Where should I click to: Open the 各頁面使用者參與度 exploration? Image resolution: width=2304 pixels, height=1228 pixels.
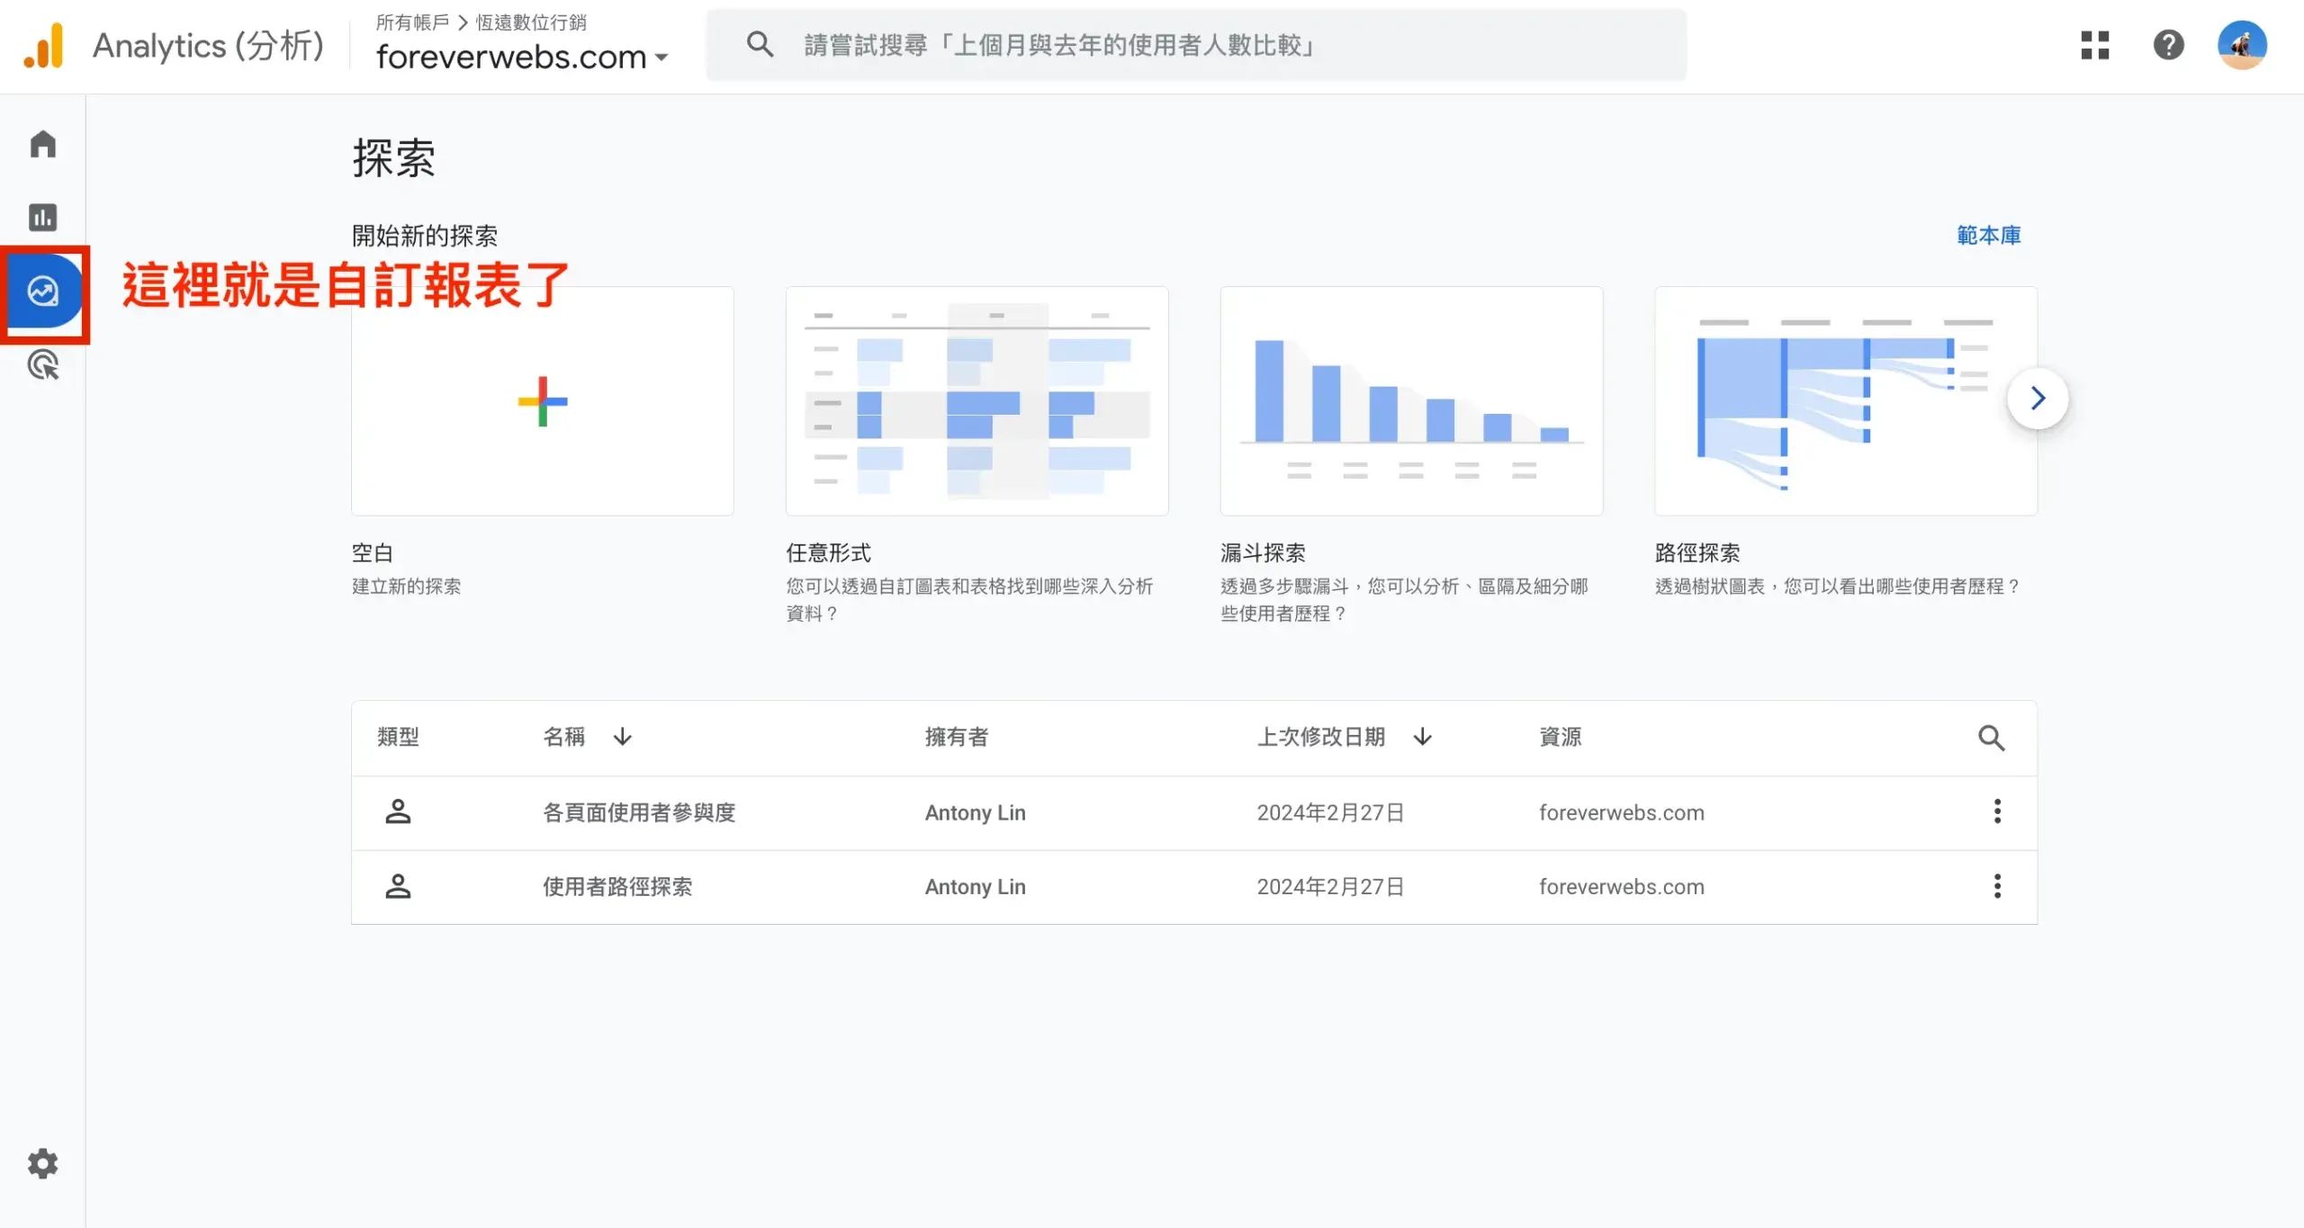[639, 812]
